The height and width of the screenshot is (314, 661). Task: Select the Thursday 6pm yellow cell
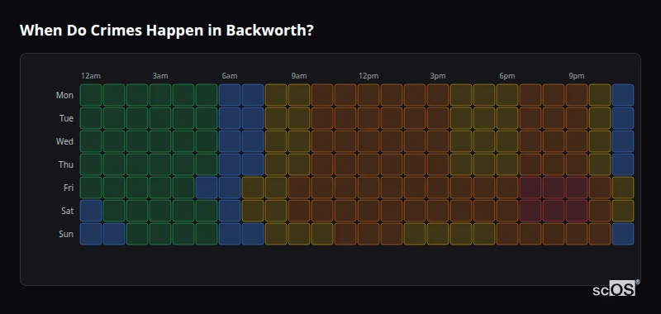tap(507, 164)
